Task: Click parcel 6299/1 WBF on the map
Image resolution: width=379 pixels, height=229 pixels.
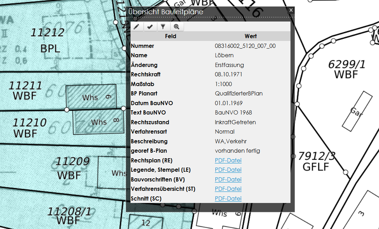Action: click(x=346, y=69)
